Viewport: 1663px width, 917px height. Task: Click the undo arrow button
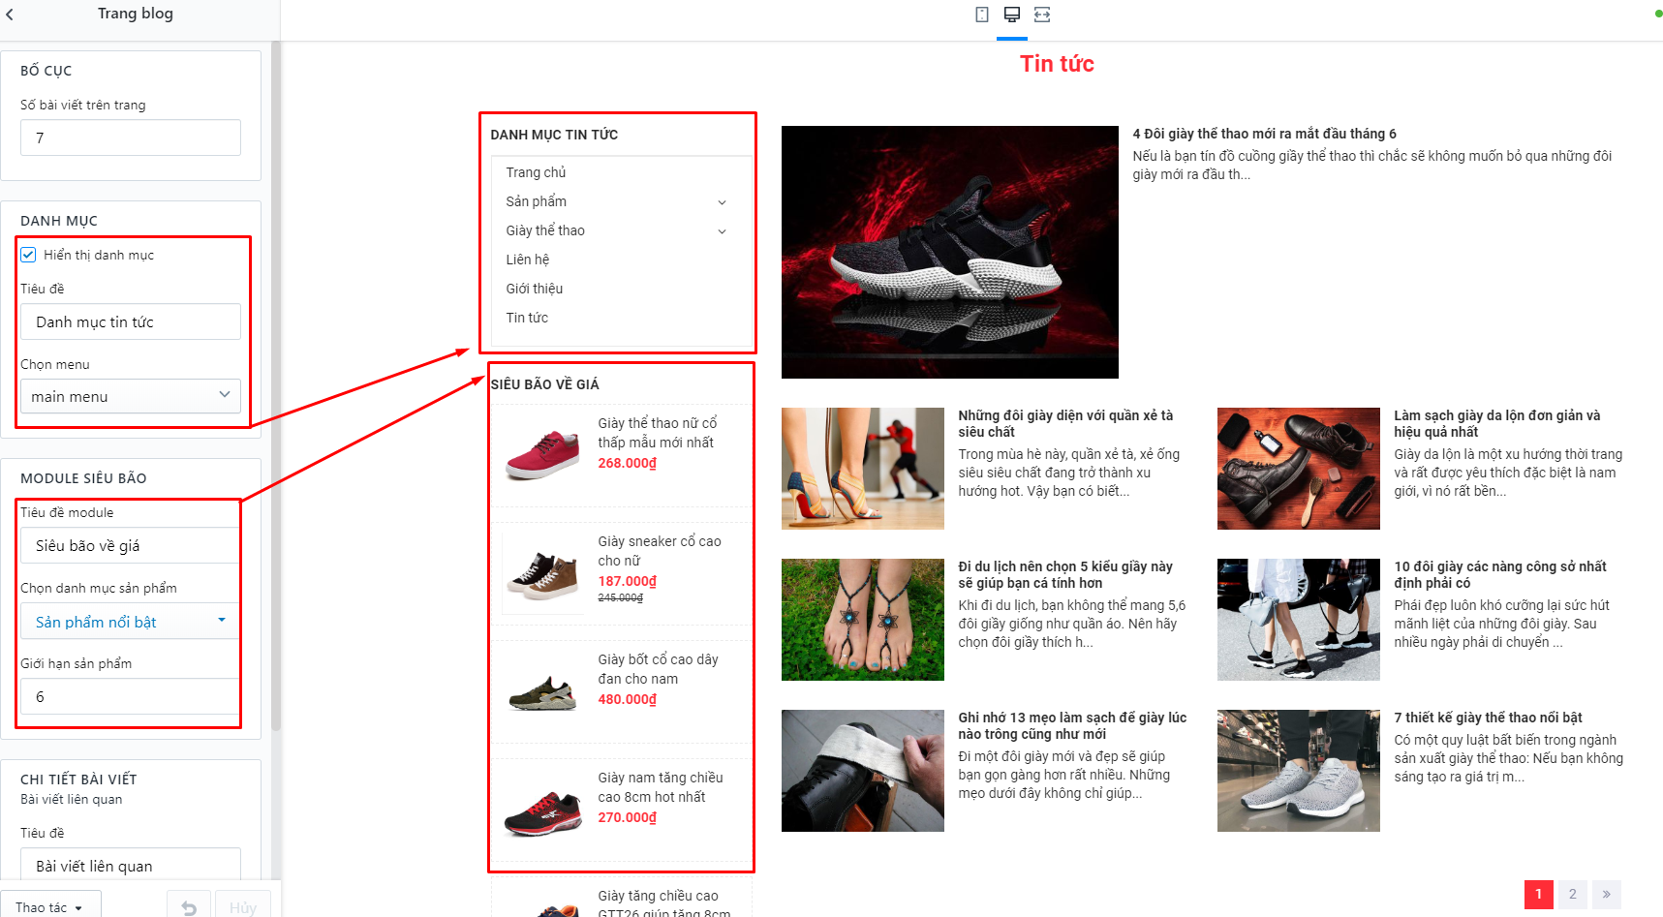click(x=189, y=907)
